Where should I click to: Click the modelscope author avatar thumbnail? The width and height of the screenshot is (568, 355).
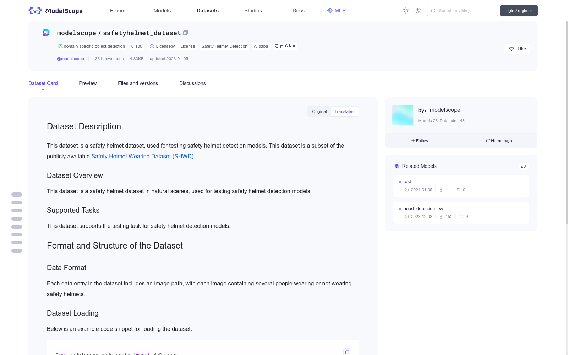402,115
